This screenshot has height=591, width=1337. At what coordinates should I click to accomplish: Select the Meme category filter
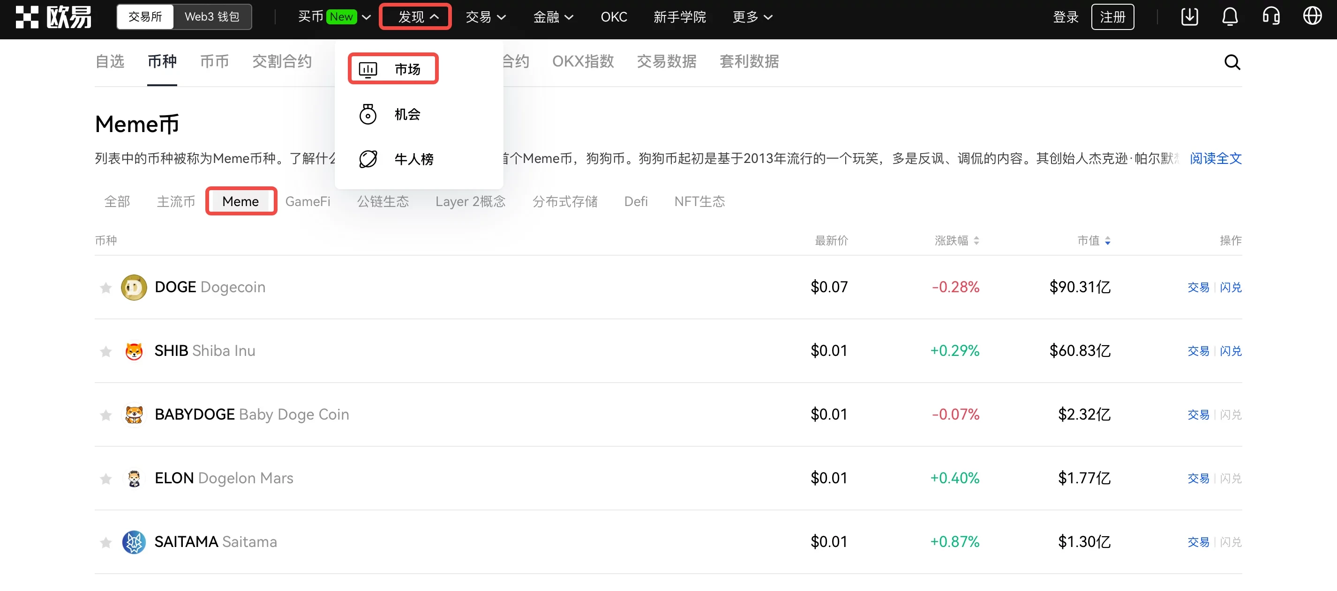click(x=240, y=201)
